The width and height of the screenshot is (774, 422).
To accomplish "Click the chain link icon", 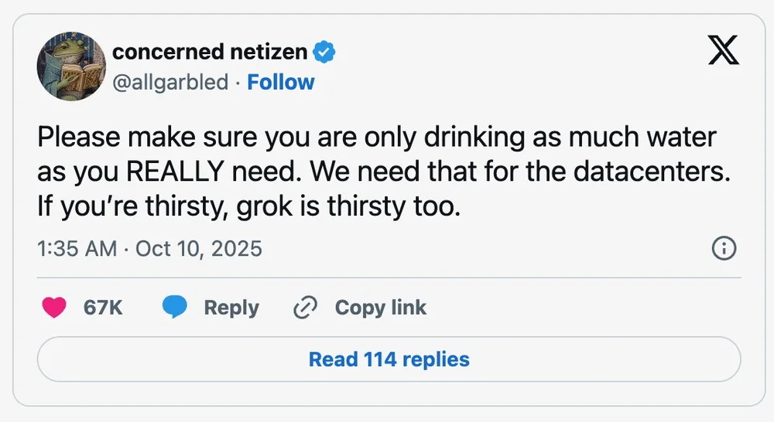I will pos(306,308).
